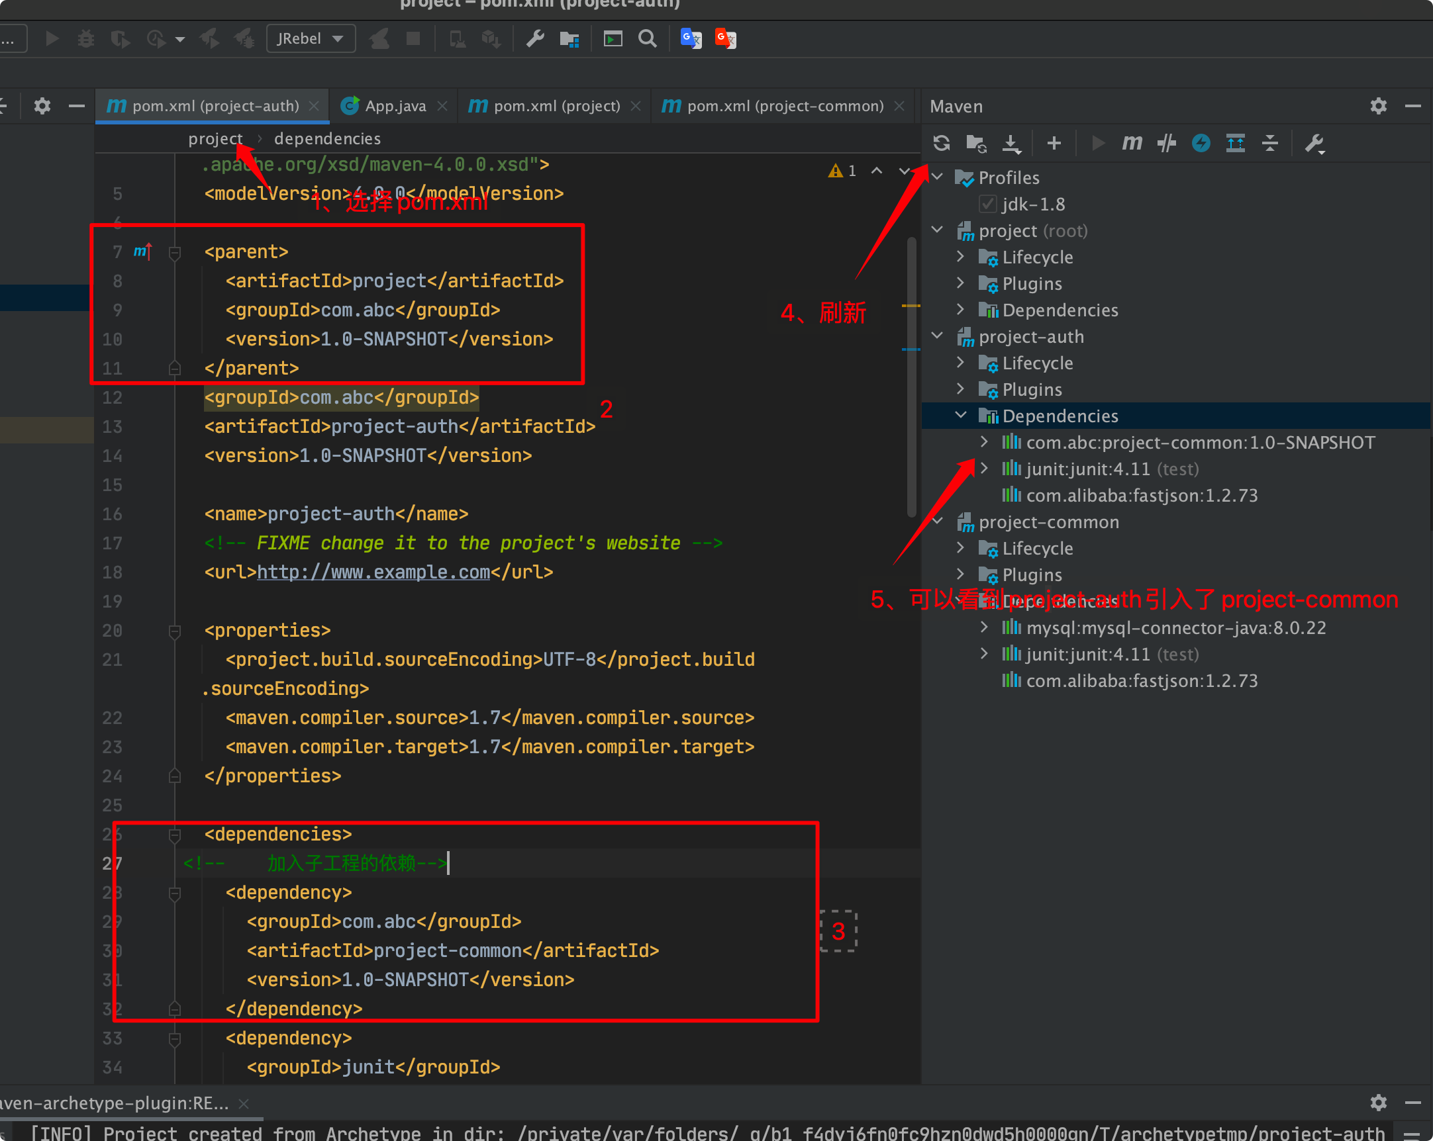Expand Lifecycle under project (root)
Image resolution: width=1433 pixels, height=1141 pixels.
pyautogui.click(x=961, y=257)
